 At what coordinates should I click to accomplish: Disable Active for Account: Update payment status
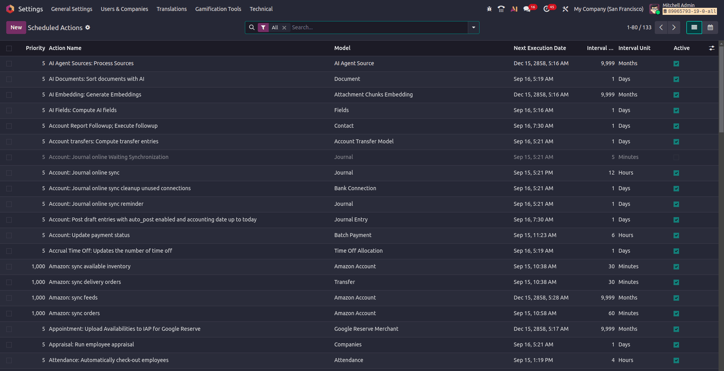(x=676, y=235)
